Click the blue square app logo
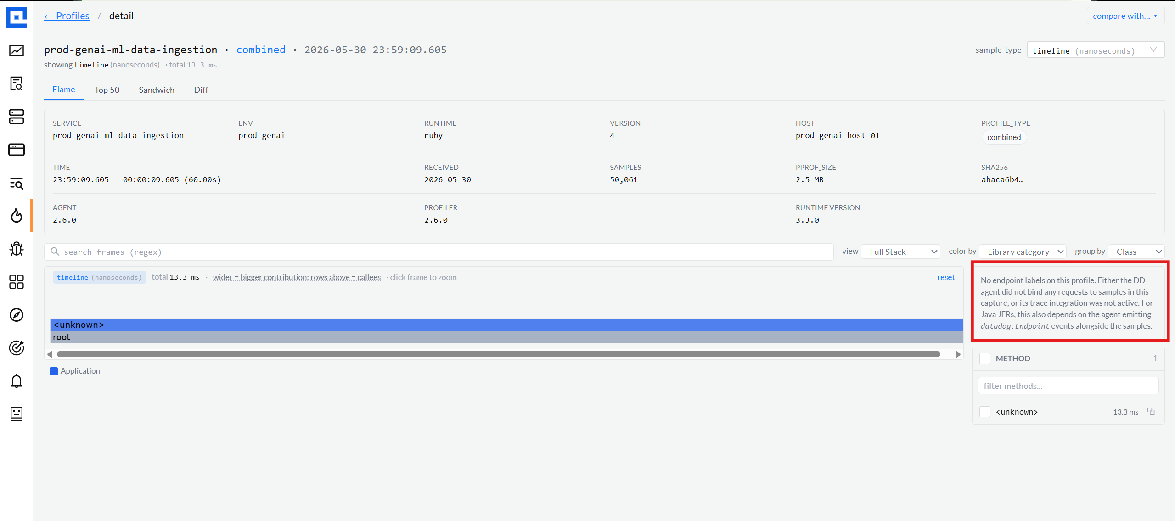1175x521 pixels. tap(17, 17)
